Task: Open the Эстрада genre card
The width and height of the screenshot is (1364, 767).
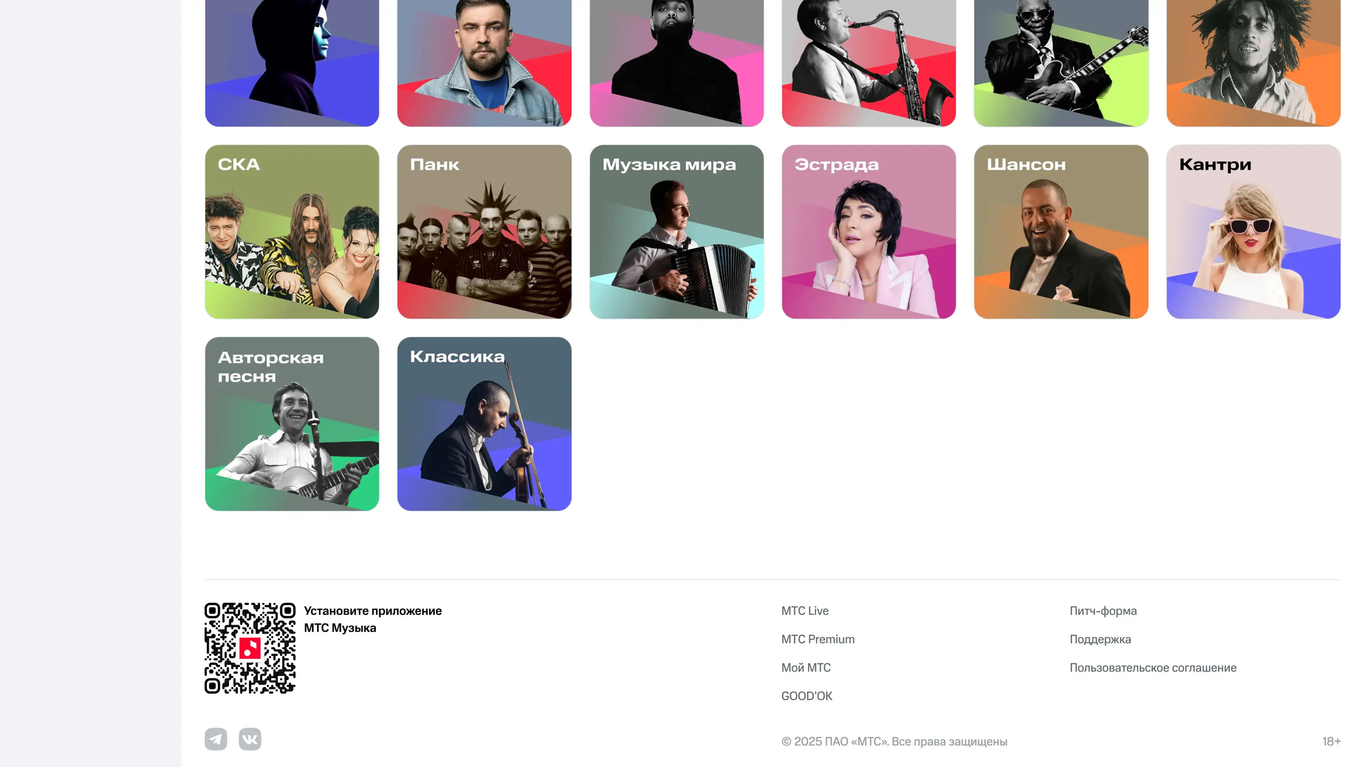Action: pos(869,232)
